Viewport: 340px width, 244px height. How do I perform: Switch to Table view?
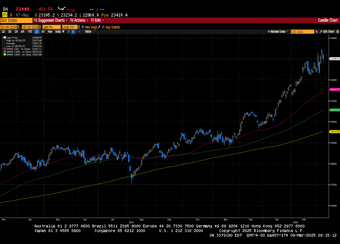pyautogui.click(x=88, y=32)
